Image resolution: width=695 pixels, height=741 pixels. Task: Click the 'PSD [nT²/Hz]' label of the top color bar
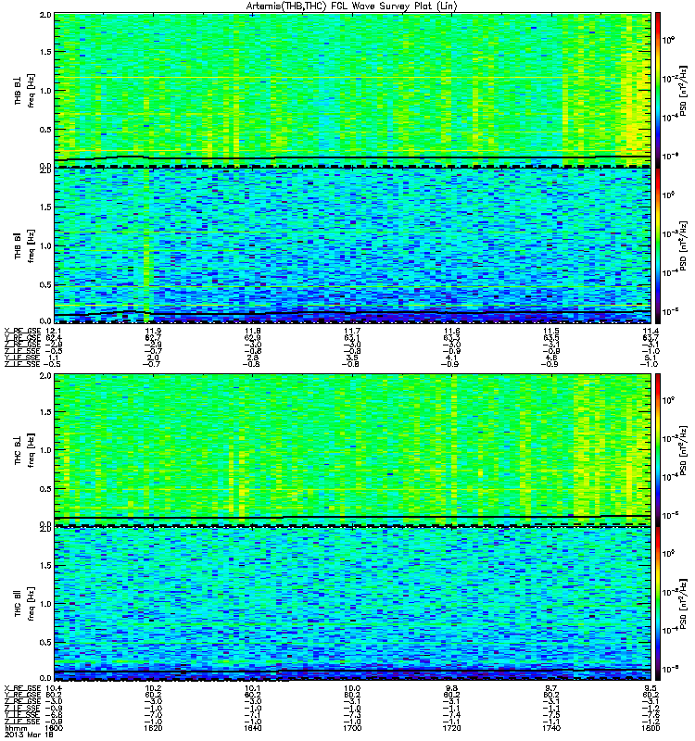(x=684, y=91)
